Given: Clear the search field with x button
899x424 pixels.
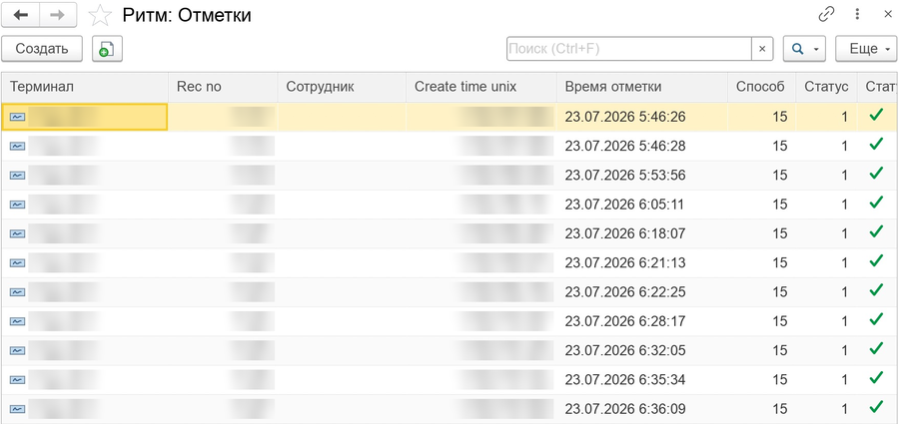Looking at the screenshot, I should click(x=762, y=49).
